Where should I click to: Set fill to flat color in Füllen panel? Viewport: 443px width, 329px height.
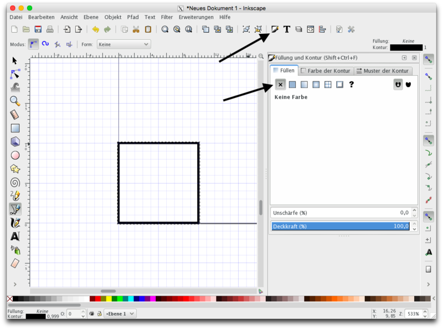(x=292, y=84)
